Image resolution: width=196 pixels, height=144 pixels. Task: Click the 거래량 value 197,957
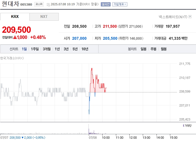[x=173, y=26]
